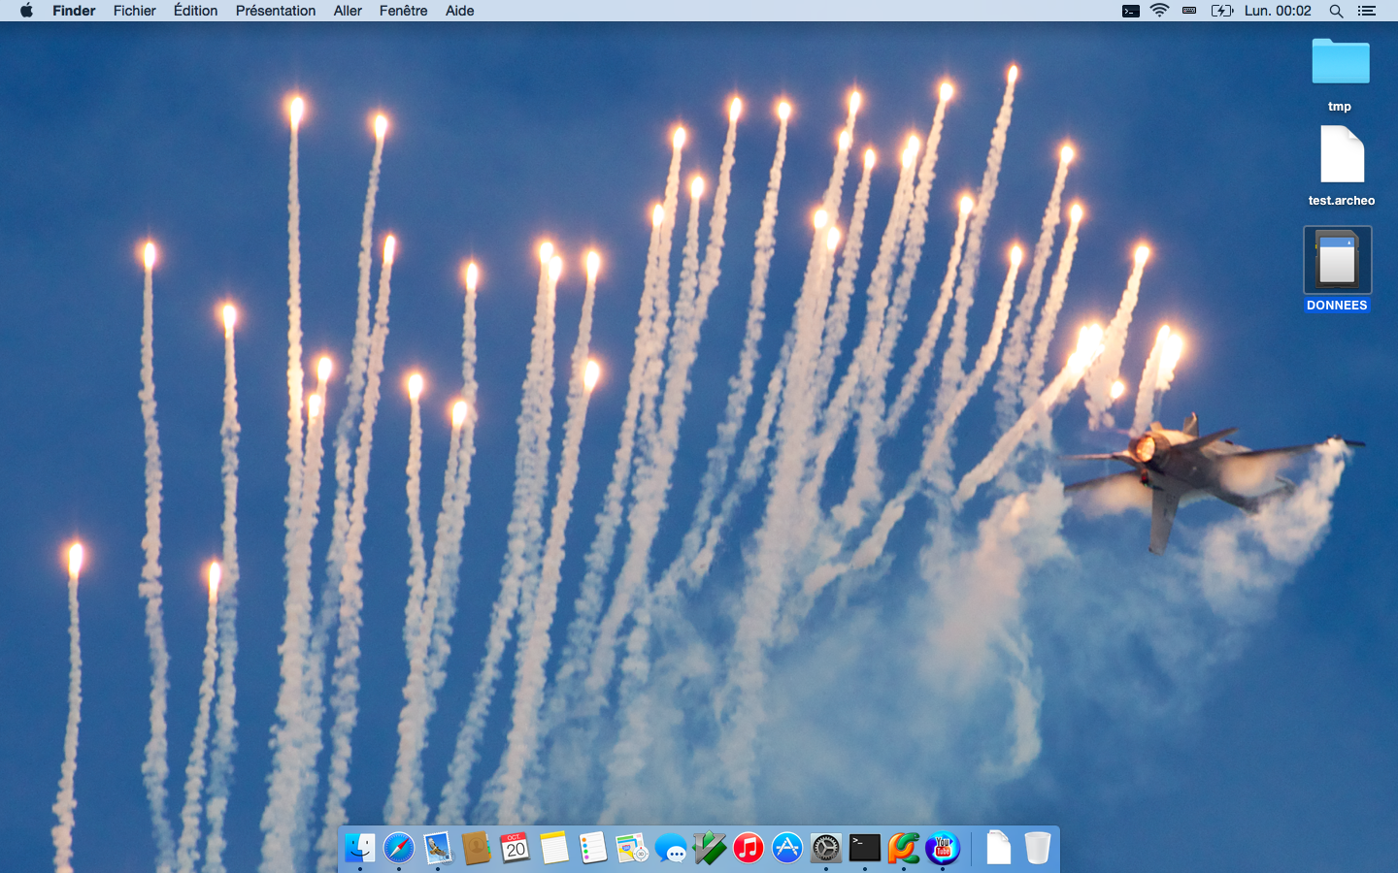The width and height of the screenshot is (1398, 873).
Task: Open iTunes in the Dock
Action: (x=749, y=848)
